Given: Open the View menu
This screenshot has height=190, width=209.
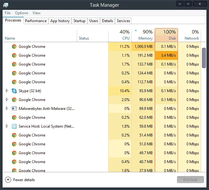Looking at the screenshot, I should (x=36, y=13).
